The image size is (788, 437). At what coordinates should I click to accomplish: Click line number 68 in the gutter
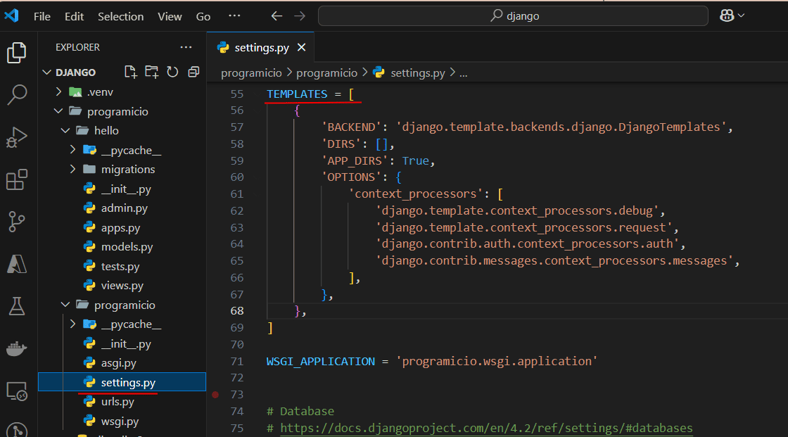pos(236,311)
